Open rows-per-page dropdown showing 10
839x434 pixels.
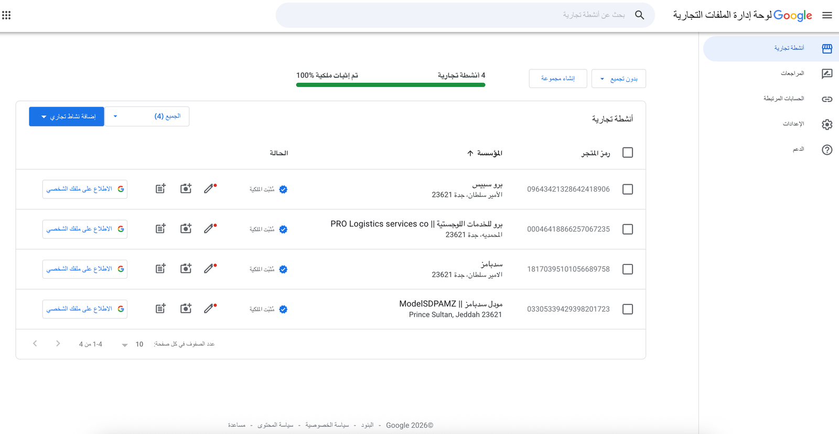coord(132,344)
